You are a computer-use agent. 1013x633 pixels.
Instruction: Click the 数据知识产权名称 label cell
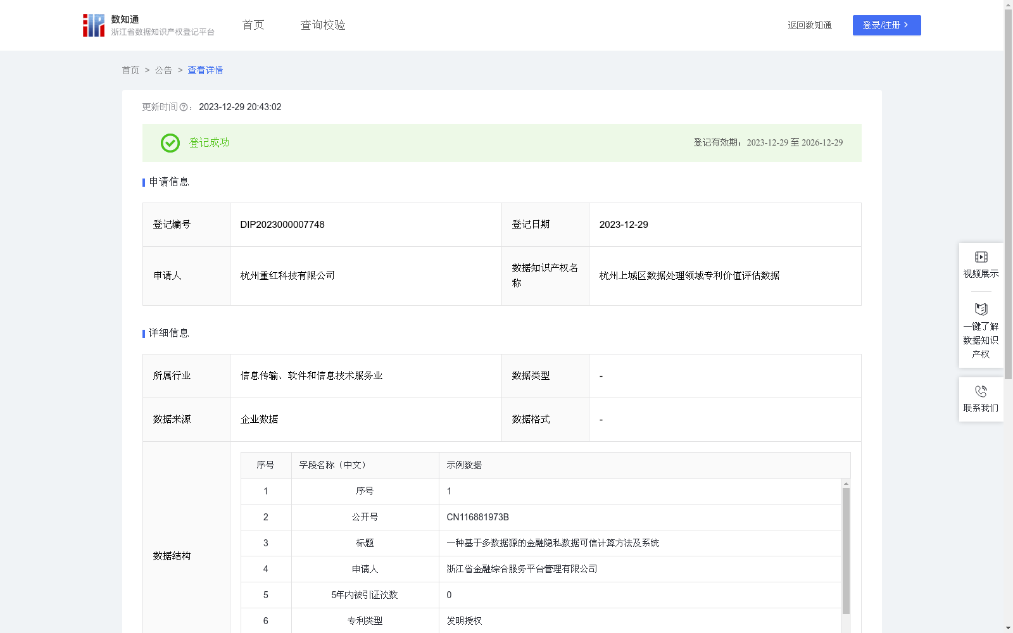click(545, 276)
